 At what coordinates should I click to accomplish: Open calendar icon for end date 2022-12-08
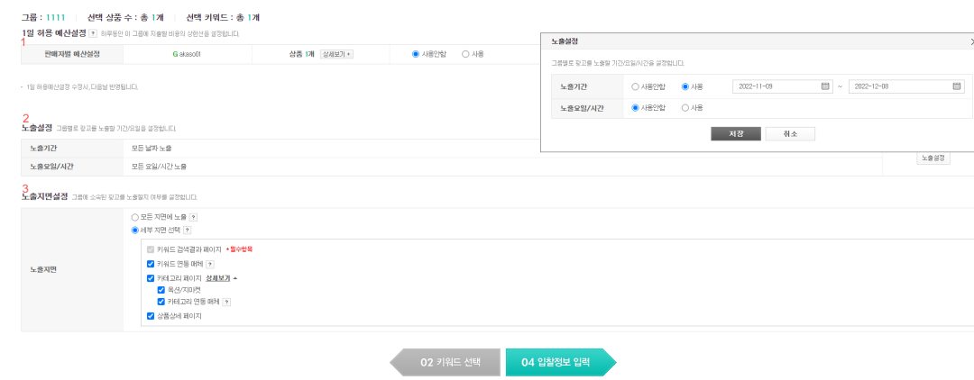956,86
